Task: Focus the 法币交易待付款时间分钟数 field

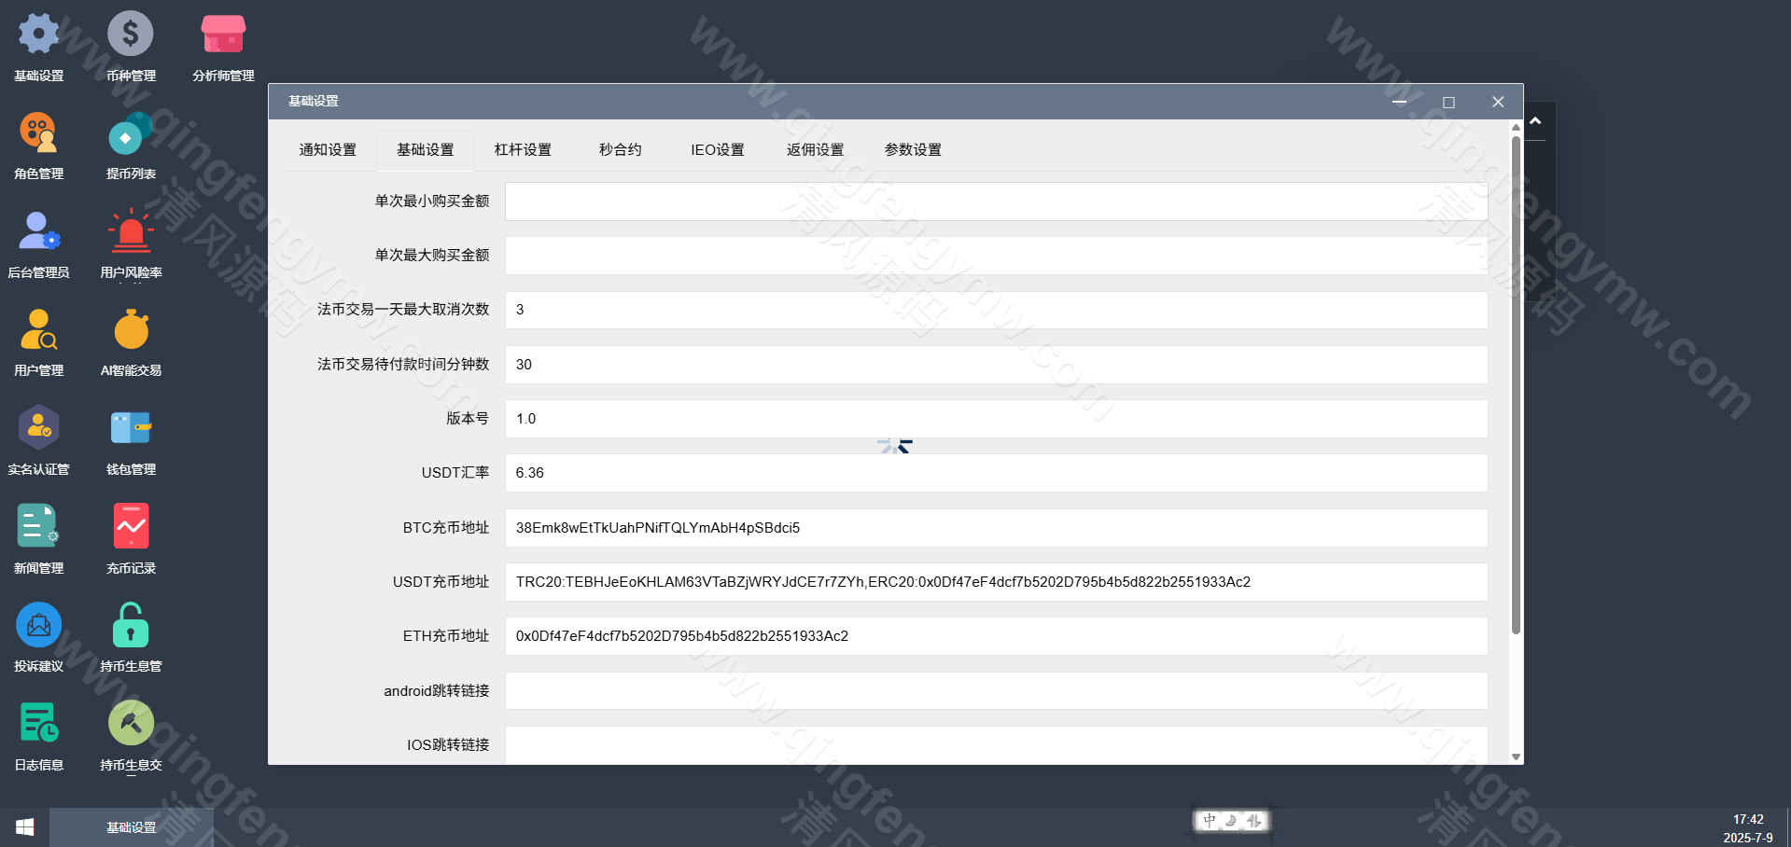Action: click(997, 365)
